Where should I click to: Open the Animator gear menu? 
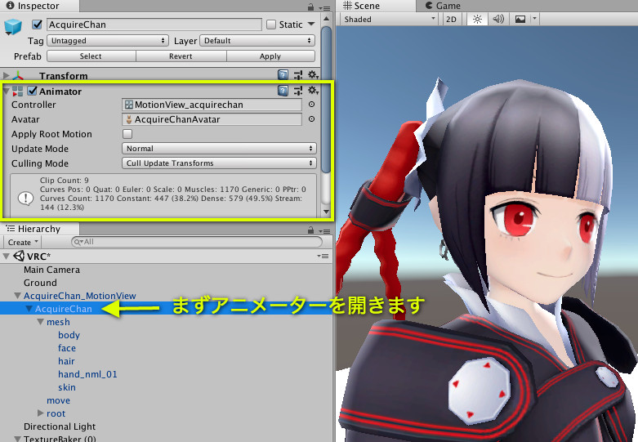313,91
